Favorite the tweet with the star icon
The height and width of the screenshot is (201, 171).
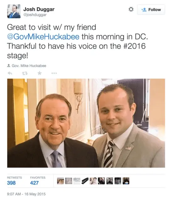click(x=40, y=73)
